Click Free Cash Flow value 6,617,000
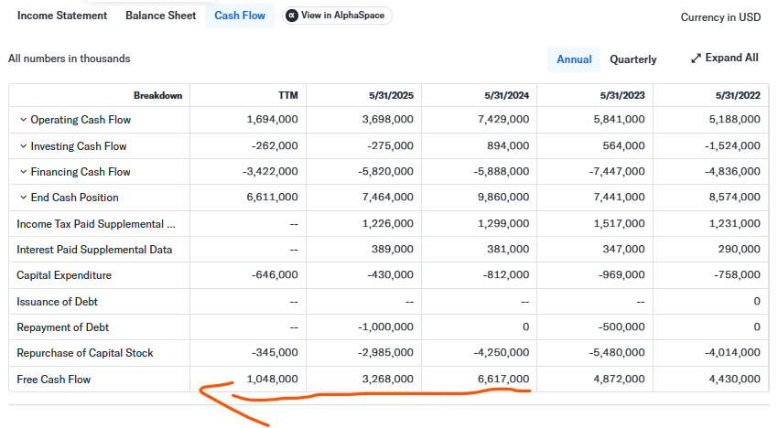Screen dimensions: 778x428 point(503,379)
